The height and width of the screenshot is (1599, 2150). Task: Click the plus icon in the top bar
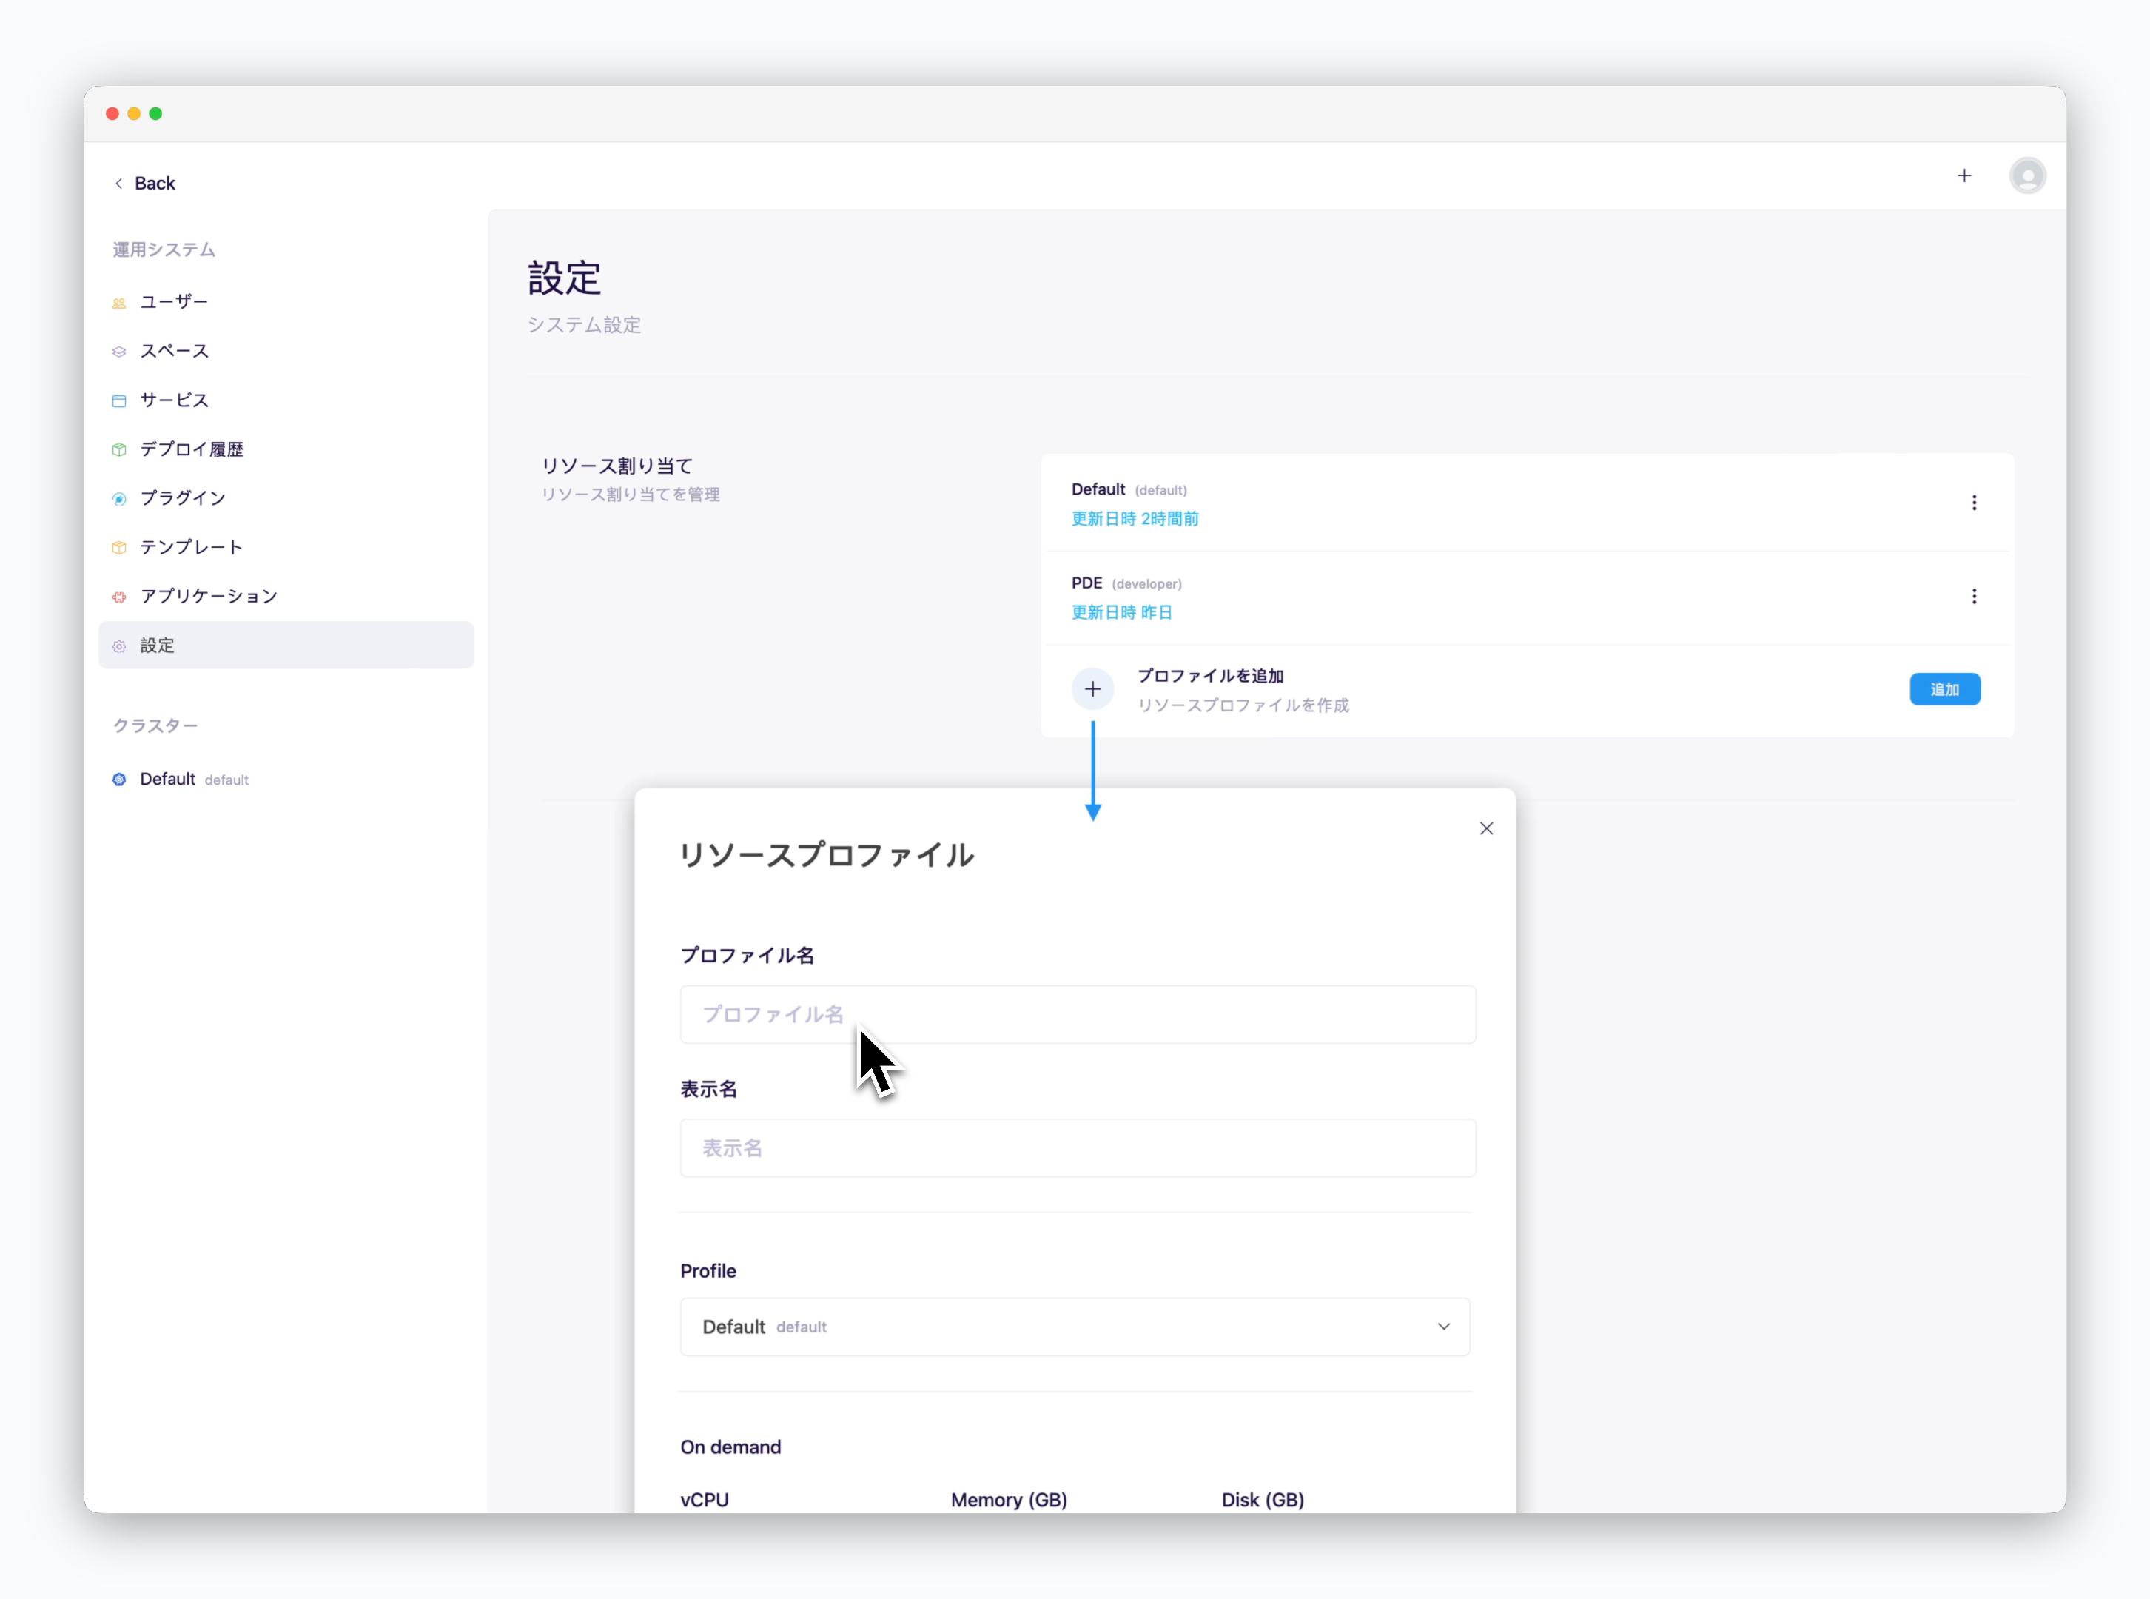click(1963, 175)
